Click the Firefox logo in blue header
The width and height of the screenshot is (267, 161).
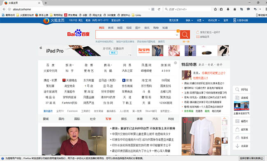[46, 21]
